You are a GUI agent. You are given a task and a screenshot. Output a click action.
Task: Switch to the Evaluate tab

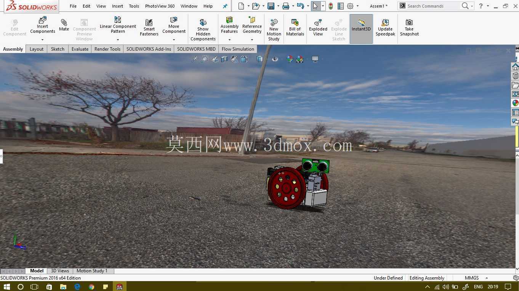coord(80,49)
